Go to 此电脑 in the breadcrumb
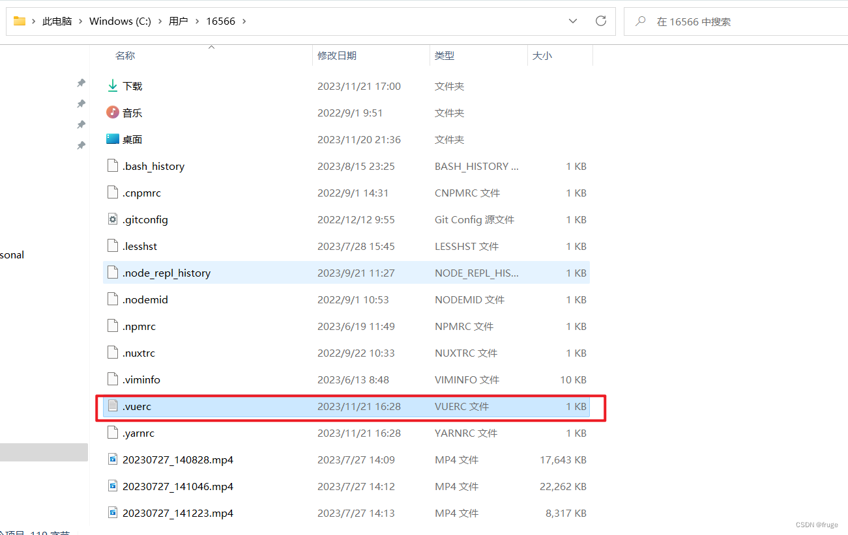848x535 pixels. click(57, 21)
